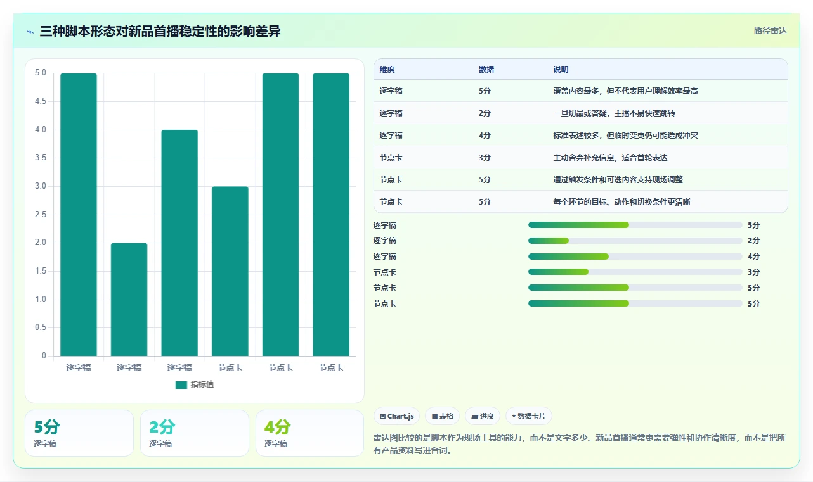813x482 pixels.
Task: Click the 说明 column header
Action: click(561, 69)
